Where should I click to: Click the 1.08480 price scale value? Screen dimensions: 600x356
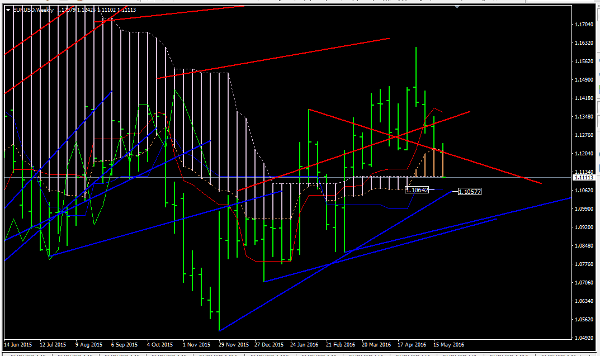click(x=584, y=246)
